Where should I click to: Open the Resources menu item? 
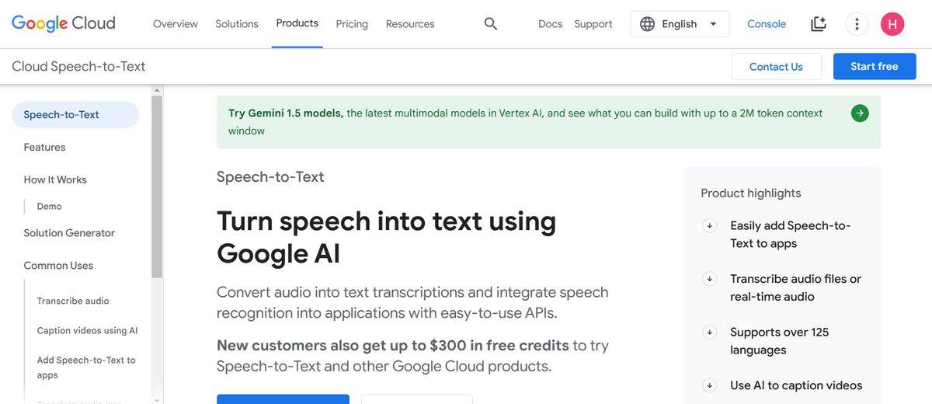(410, 24)
